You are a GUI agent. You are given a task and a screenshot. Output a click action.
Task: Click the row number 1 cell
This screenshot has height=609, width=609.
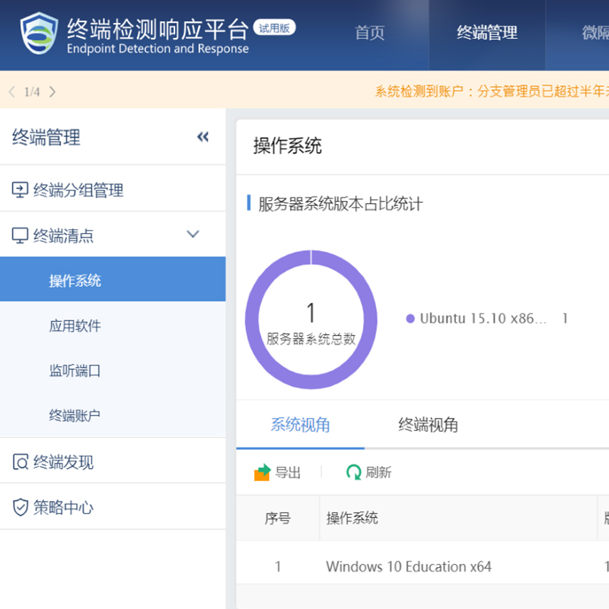(278, 566)
